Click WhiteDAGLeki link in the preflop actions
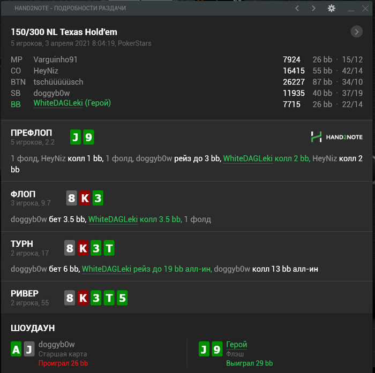 tap(247, 158)
